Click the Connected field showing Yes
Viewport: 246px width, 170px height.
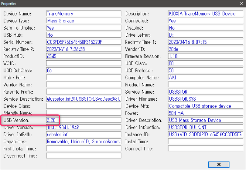tap(206, 21)
